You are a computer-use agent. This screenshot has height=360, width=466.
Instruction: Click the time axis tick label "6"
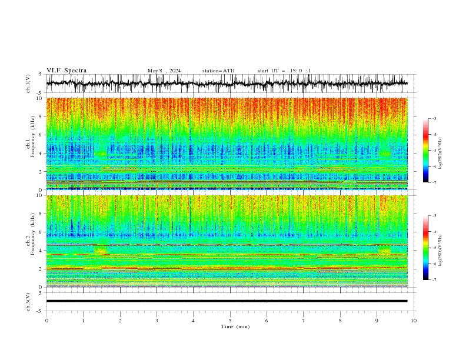(267, 321)
